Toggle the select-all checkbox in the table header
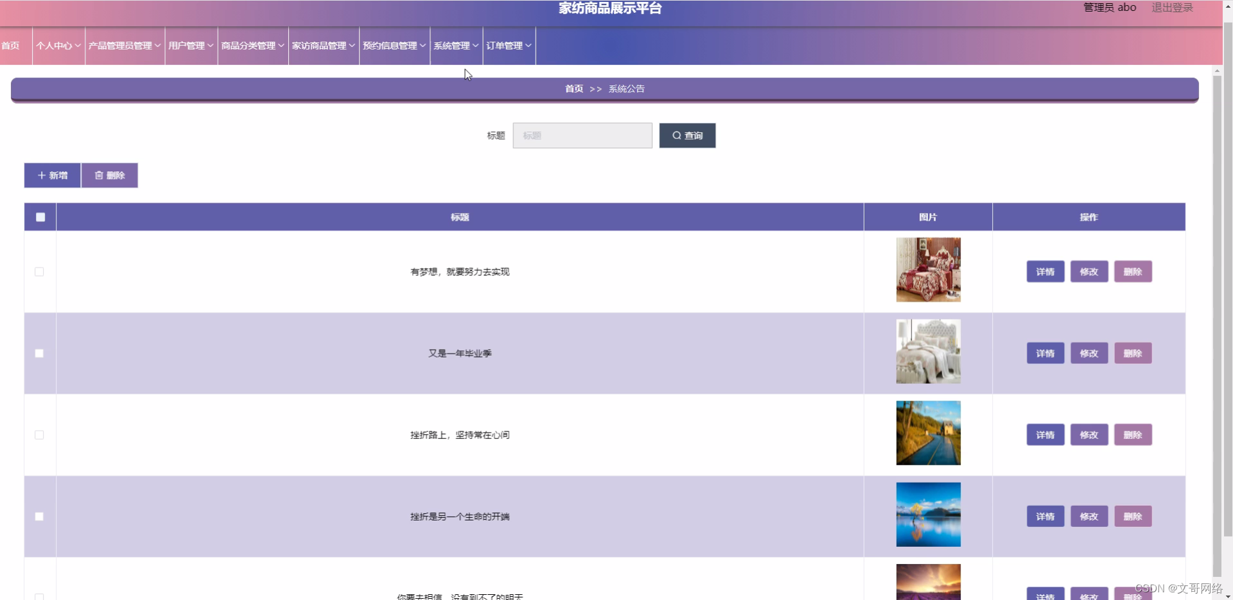The image size is (1233, 600). coord(40,218)
